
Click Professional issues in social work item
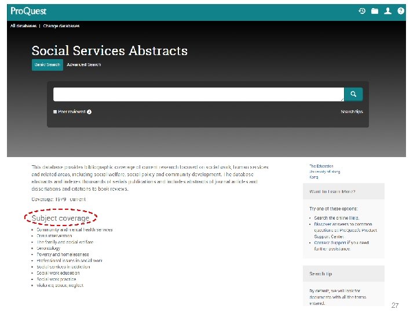(x=69, y=261)
